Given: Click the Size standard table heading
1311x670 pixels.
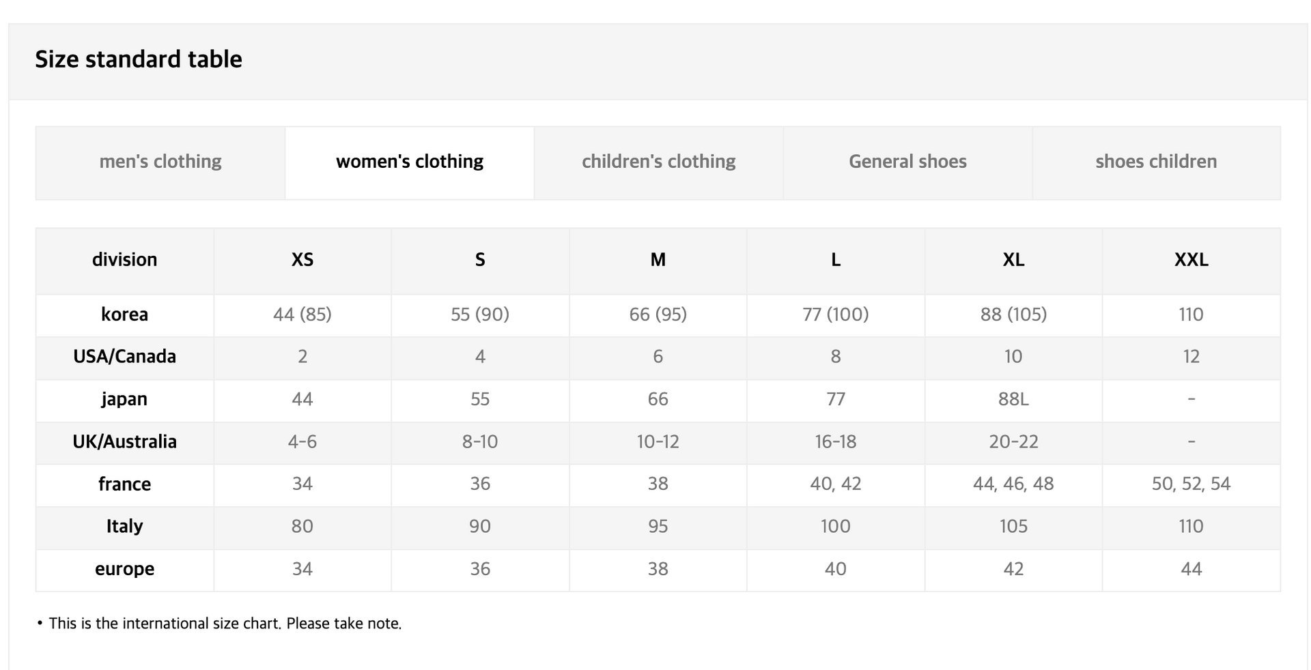Looking at the screenshot, I should (139, 59).
